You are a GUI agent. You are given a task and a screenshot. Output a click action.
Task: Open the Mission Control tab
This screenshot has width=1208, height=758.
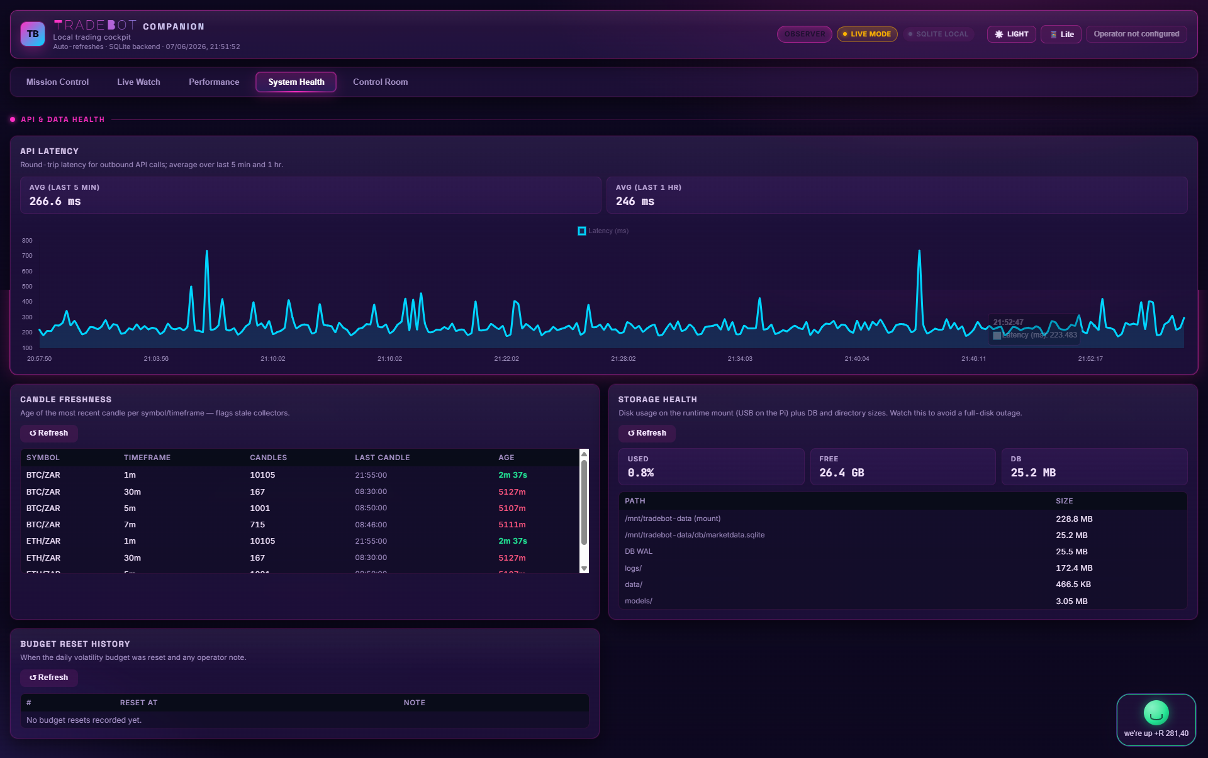(57, 82)
